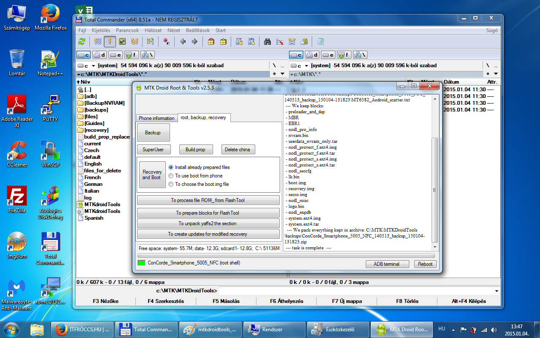Expand the command line history dropdown
The width and height of the screenshot is (540, 338).
(496, 291)
